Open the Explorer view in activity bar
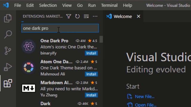Image resolution: width=191 pixels, height=107 pixels. click(8, 18)
